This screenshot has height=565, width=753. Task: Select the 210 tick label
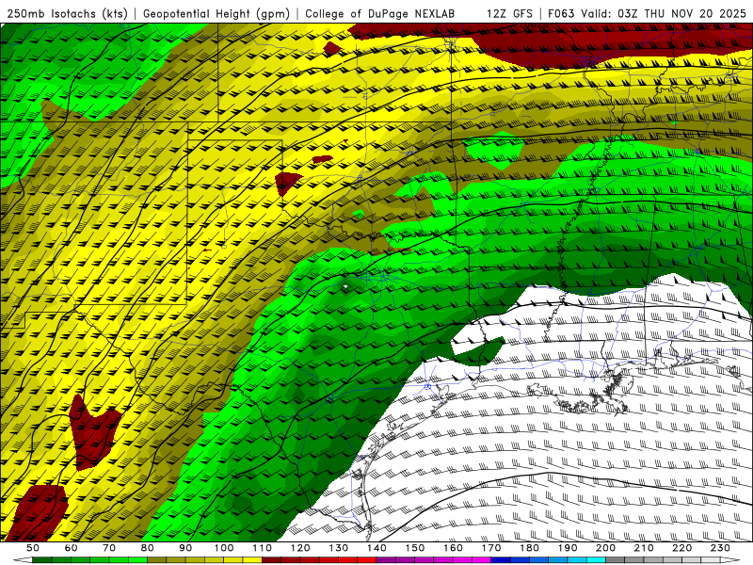[644, 548]
